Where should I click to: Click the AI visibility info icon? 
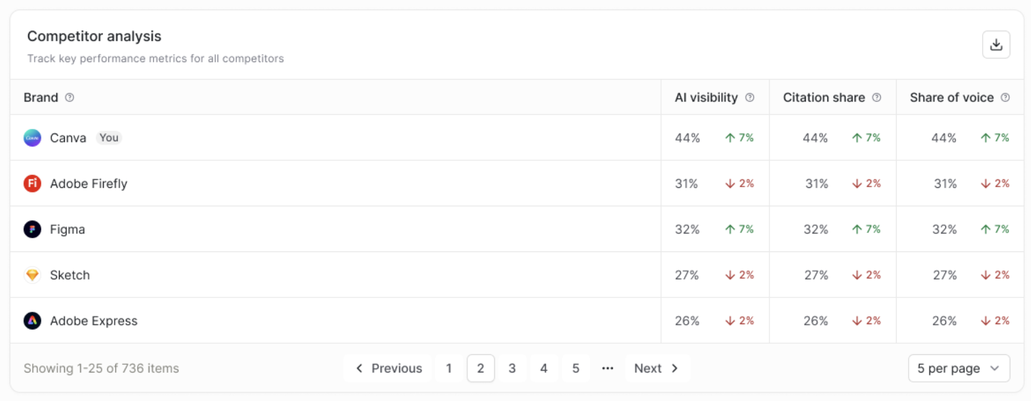click(750, 98)
